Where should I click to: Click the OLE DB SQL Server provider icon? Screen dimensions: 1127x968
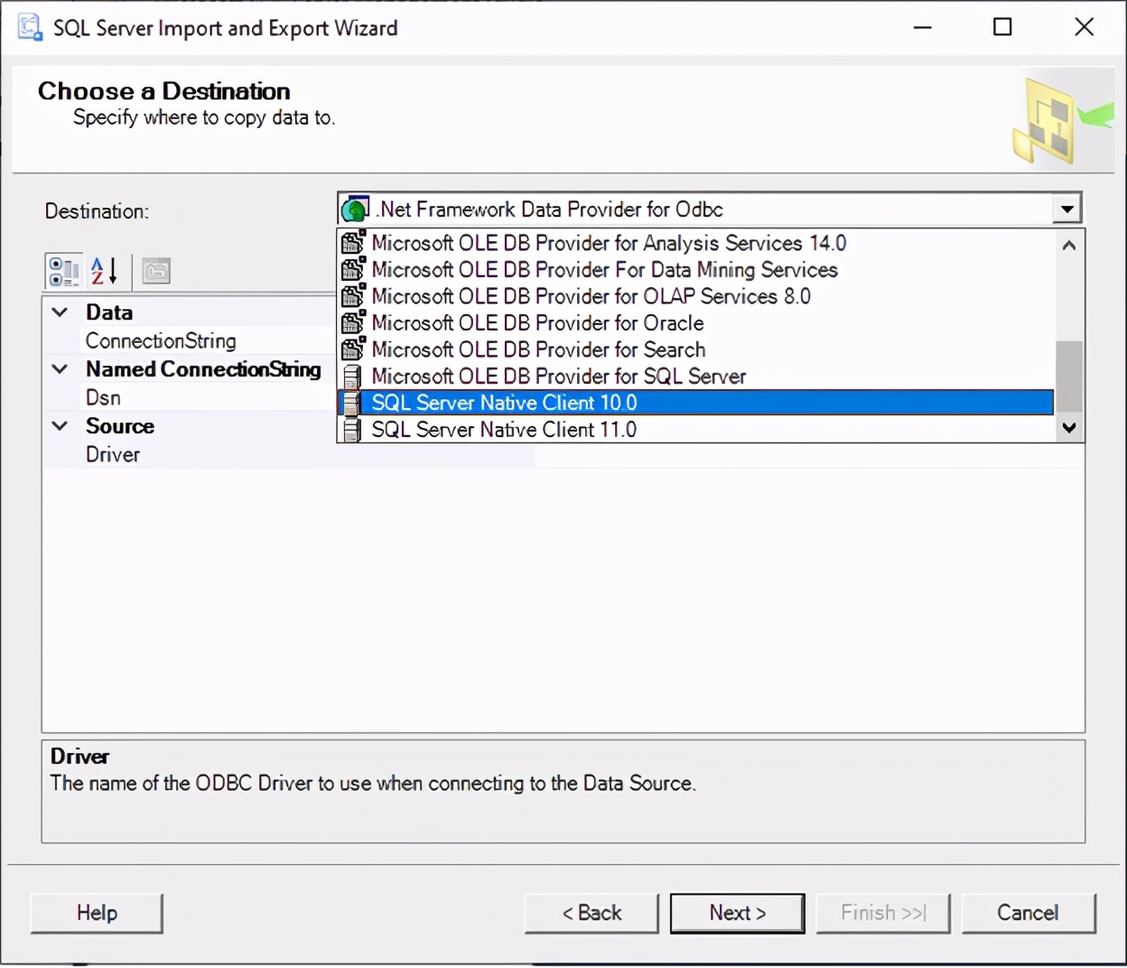pyautogui.click(x=353, y=376)
